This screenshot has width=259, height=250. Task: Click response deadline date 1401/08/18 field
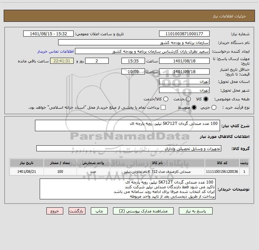184,61
